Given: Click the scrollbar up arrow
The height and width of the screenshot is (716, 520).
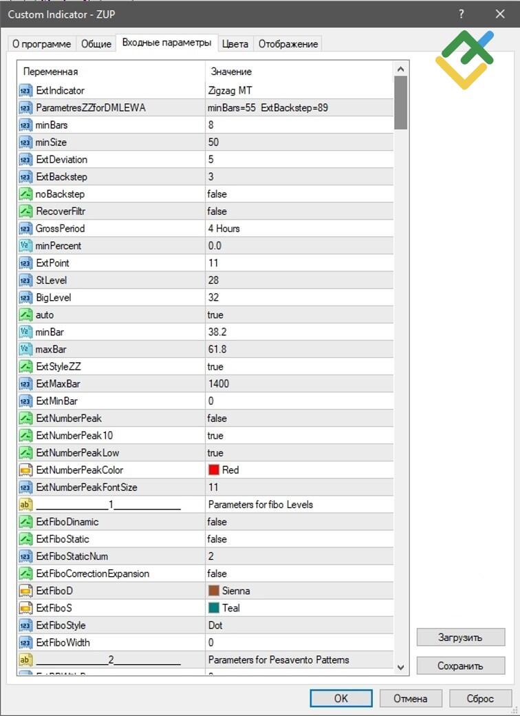Looking at the screenshot, I should [401, 69].
